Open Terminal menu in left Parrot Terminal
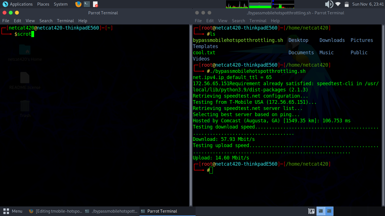 coord(65,21)
